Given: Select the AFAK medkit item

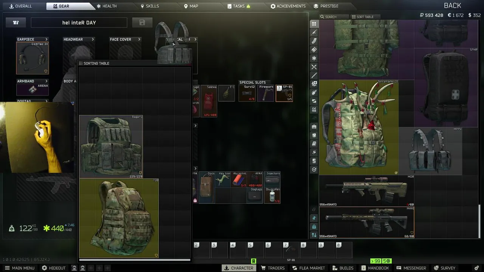Looking at the screenshot, I should (255, 179).
